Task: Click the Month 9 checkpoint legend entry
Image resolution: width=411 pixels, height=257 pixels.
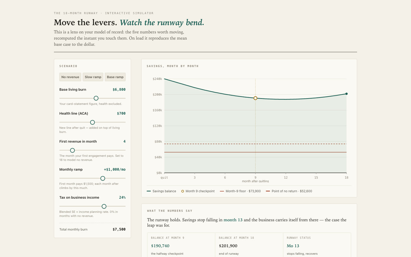Action: coord(198,191)
